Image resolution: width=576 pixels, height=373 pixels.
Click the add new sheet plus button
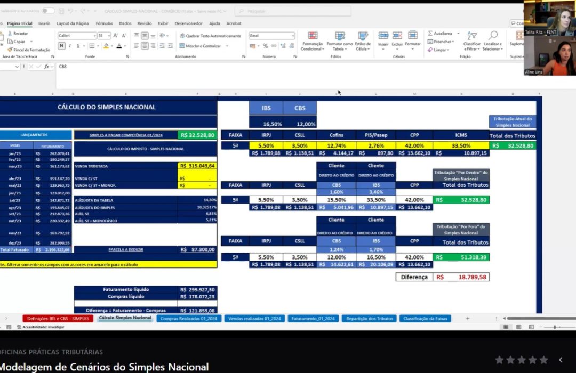coord(468,318)
